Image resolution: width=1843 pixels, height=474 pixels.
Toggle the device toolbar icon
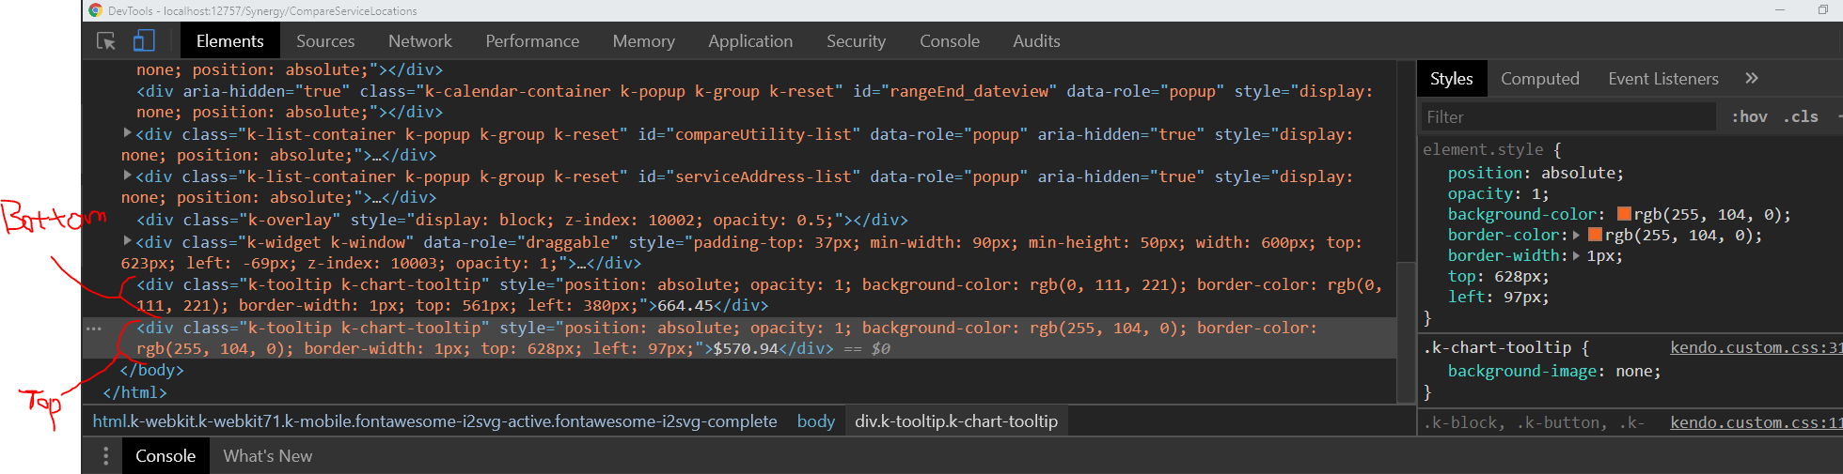pos(144,41)
